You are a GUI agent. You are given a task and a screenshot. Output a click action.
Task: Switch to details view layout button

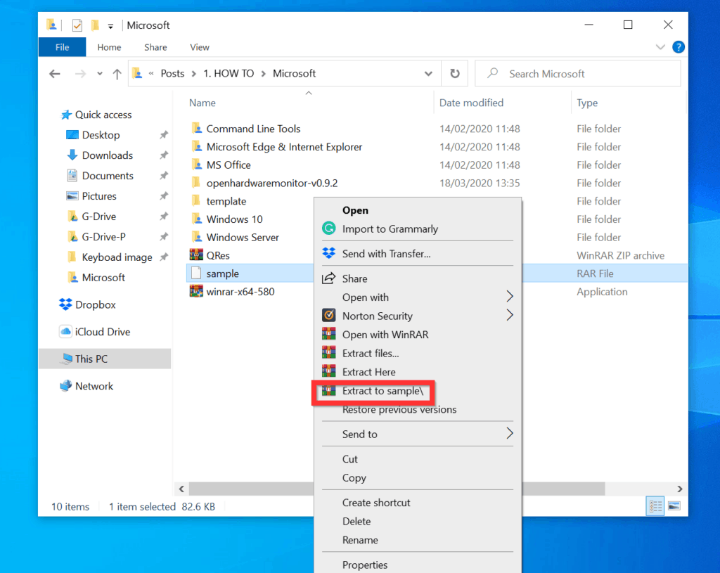(655, 506)
